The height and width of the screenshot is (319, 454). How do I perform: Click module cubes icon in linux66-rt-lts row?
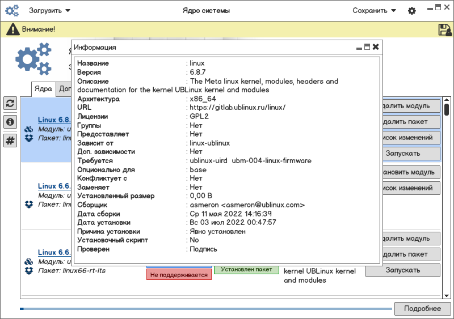coord(29,262)
